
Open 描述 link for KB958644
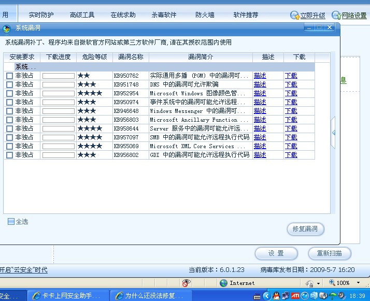click(260, 128)
